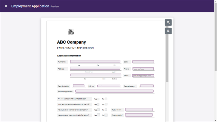Click the 'Preview' label in header

pyautogui.click(x=55, y=6)
